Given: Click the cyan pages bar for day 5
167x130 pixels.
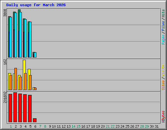Looking at the screenshot, I should click(x=30, y=40).
